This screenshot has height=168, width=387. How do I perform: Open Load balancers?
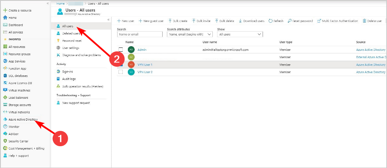[18, 97]
